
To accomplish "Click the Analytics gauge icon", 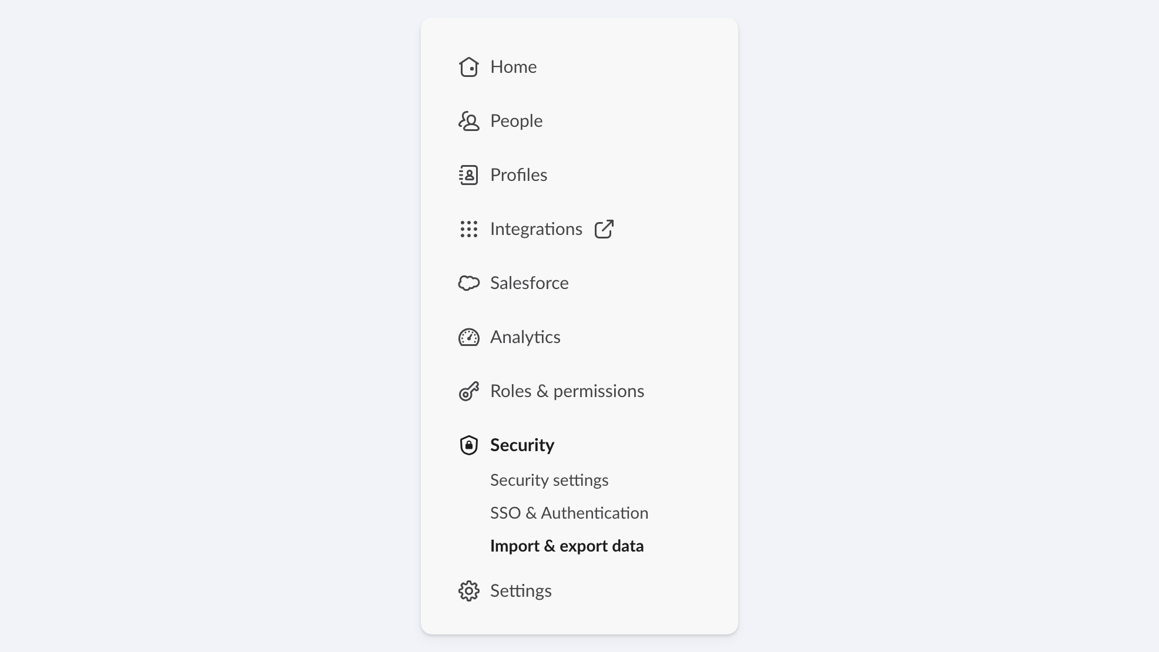I will [468, 337].
